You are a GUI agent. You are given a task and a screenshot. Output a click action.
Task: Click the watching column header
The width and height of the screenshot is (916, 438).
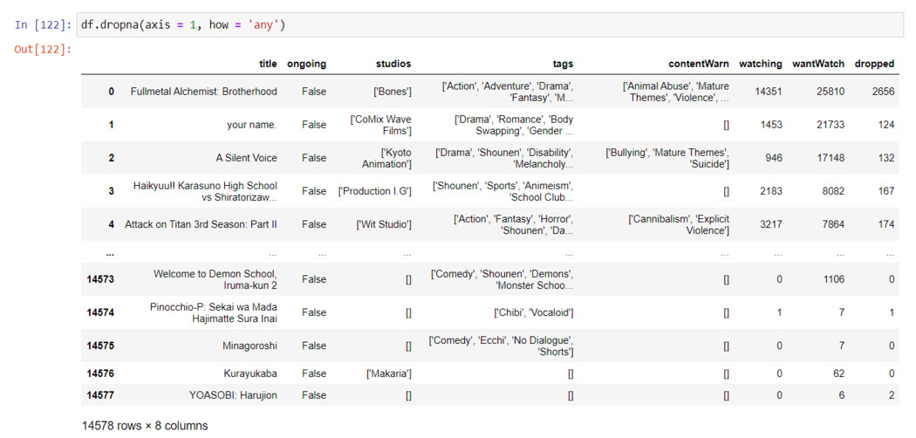tap(761, 65)
